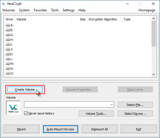Image resolution: width=160 pixels, height=138 pixels.
Task: Open the Volumes menu
Action: [x=8, y=10]
